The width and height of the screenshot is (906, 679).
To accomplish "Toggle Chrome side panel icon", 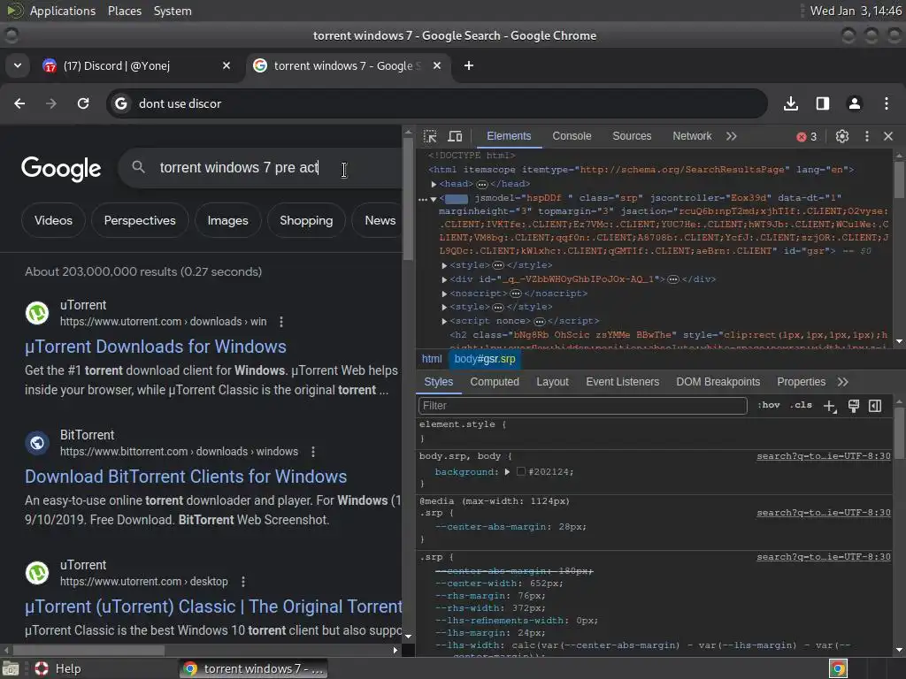I will coord(823,103).
